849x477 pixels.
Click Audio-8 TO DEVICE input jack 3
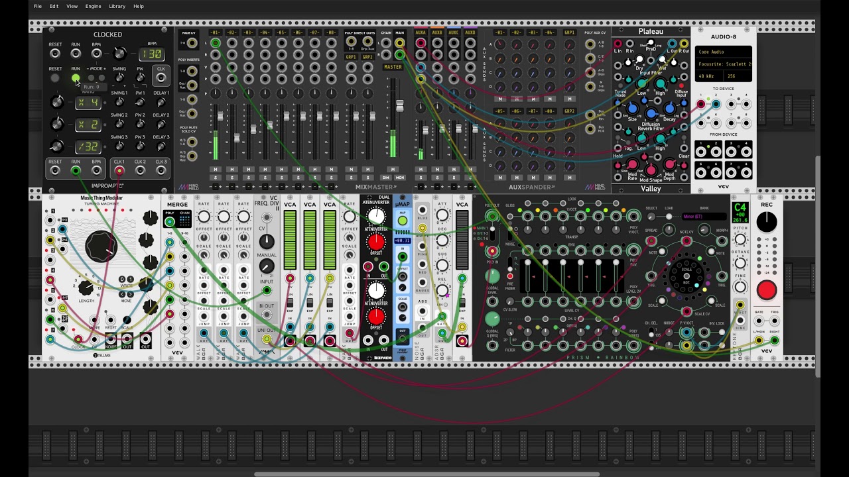coord(731,104)
